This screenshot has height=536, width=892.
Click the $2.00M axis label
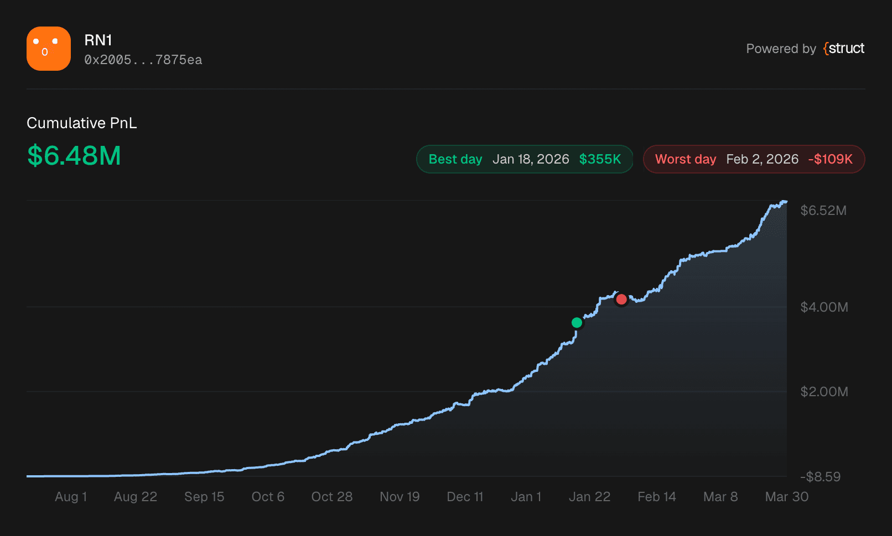coord(824,392)
